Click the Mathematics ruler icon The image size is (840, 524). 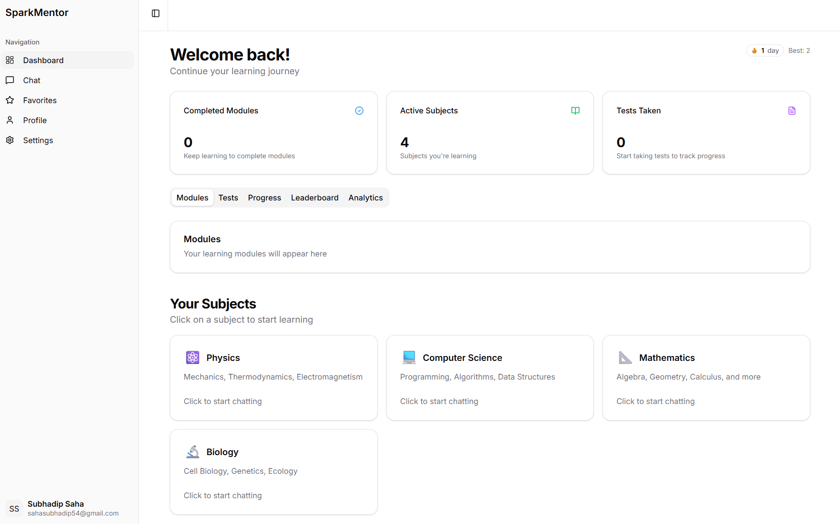[625, 357]
